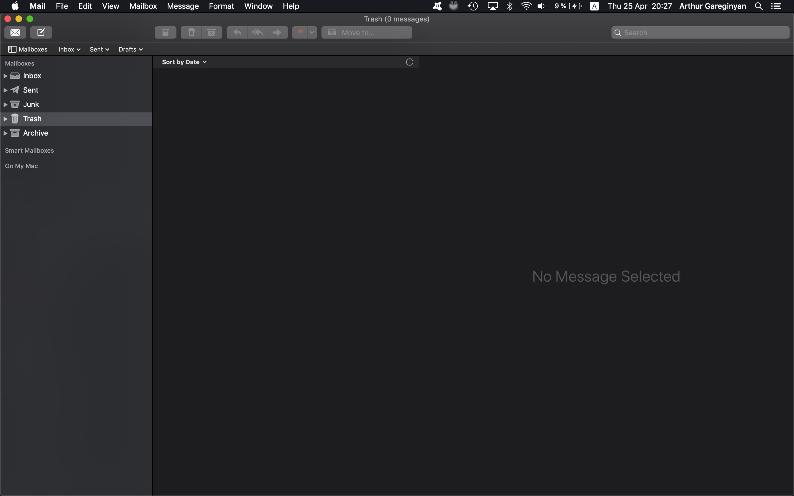The height and width of the screenshot is (496, 794).
Task: Click the Search input field
Action: point(700,33)
